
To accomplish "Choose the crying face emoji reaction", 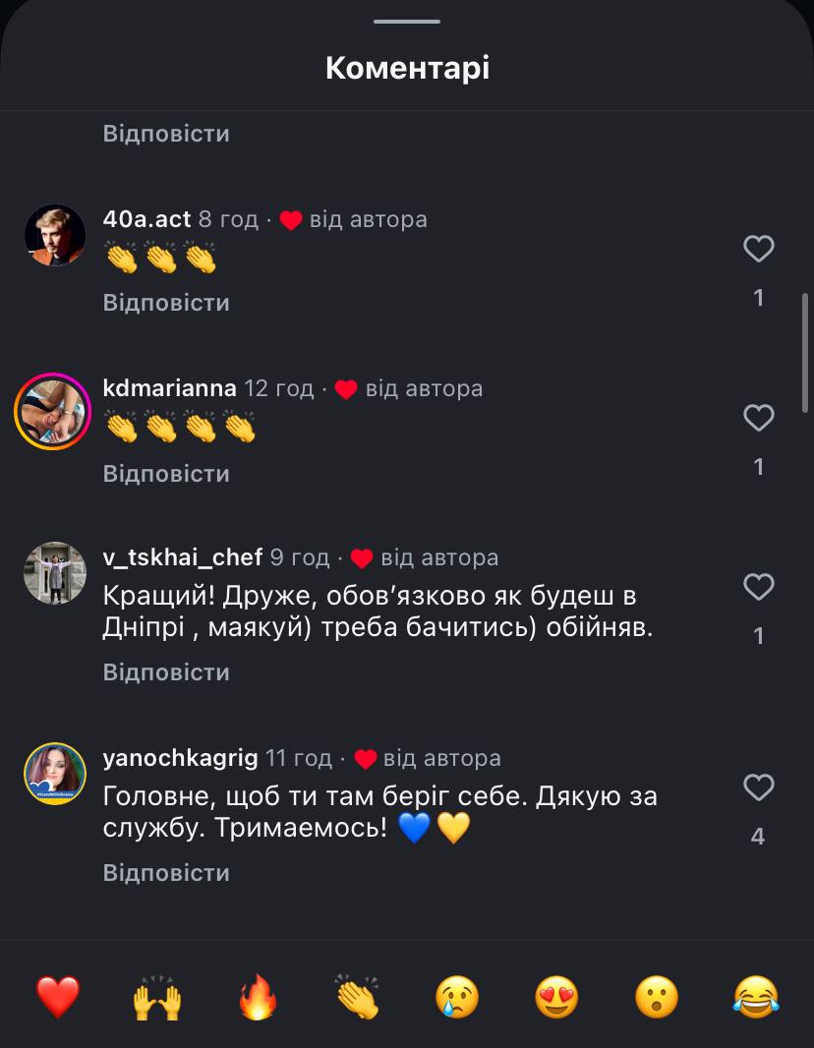I will click(457, 997).
